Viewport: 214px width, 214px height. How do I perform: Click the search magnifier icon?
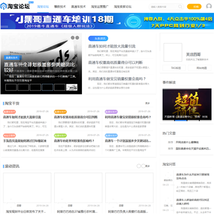180,7
